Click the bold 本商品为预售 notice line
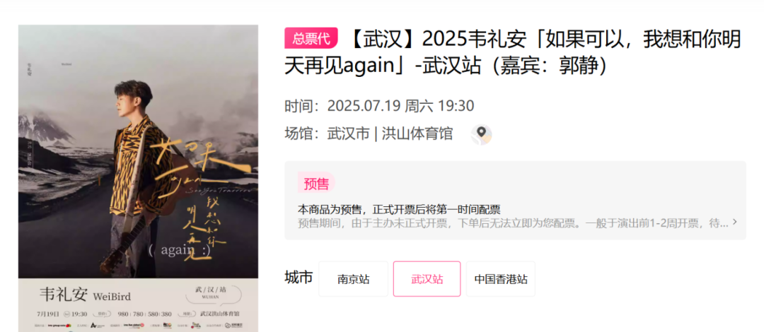764x332 pixels. (399, 210)
